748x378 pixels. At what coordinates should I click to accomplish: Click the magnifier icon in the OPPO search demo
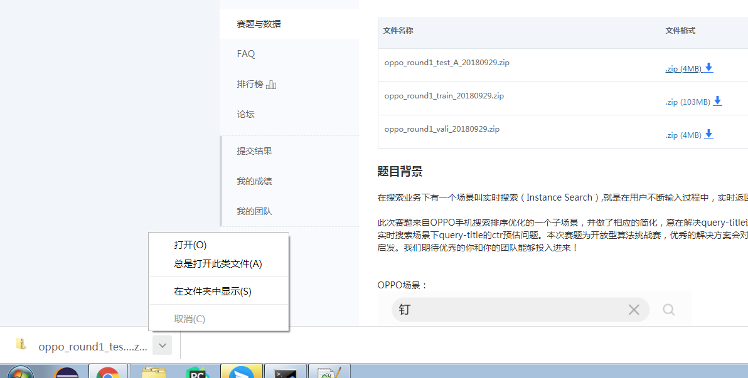point(668,309)
